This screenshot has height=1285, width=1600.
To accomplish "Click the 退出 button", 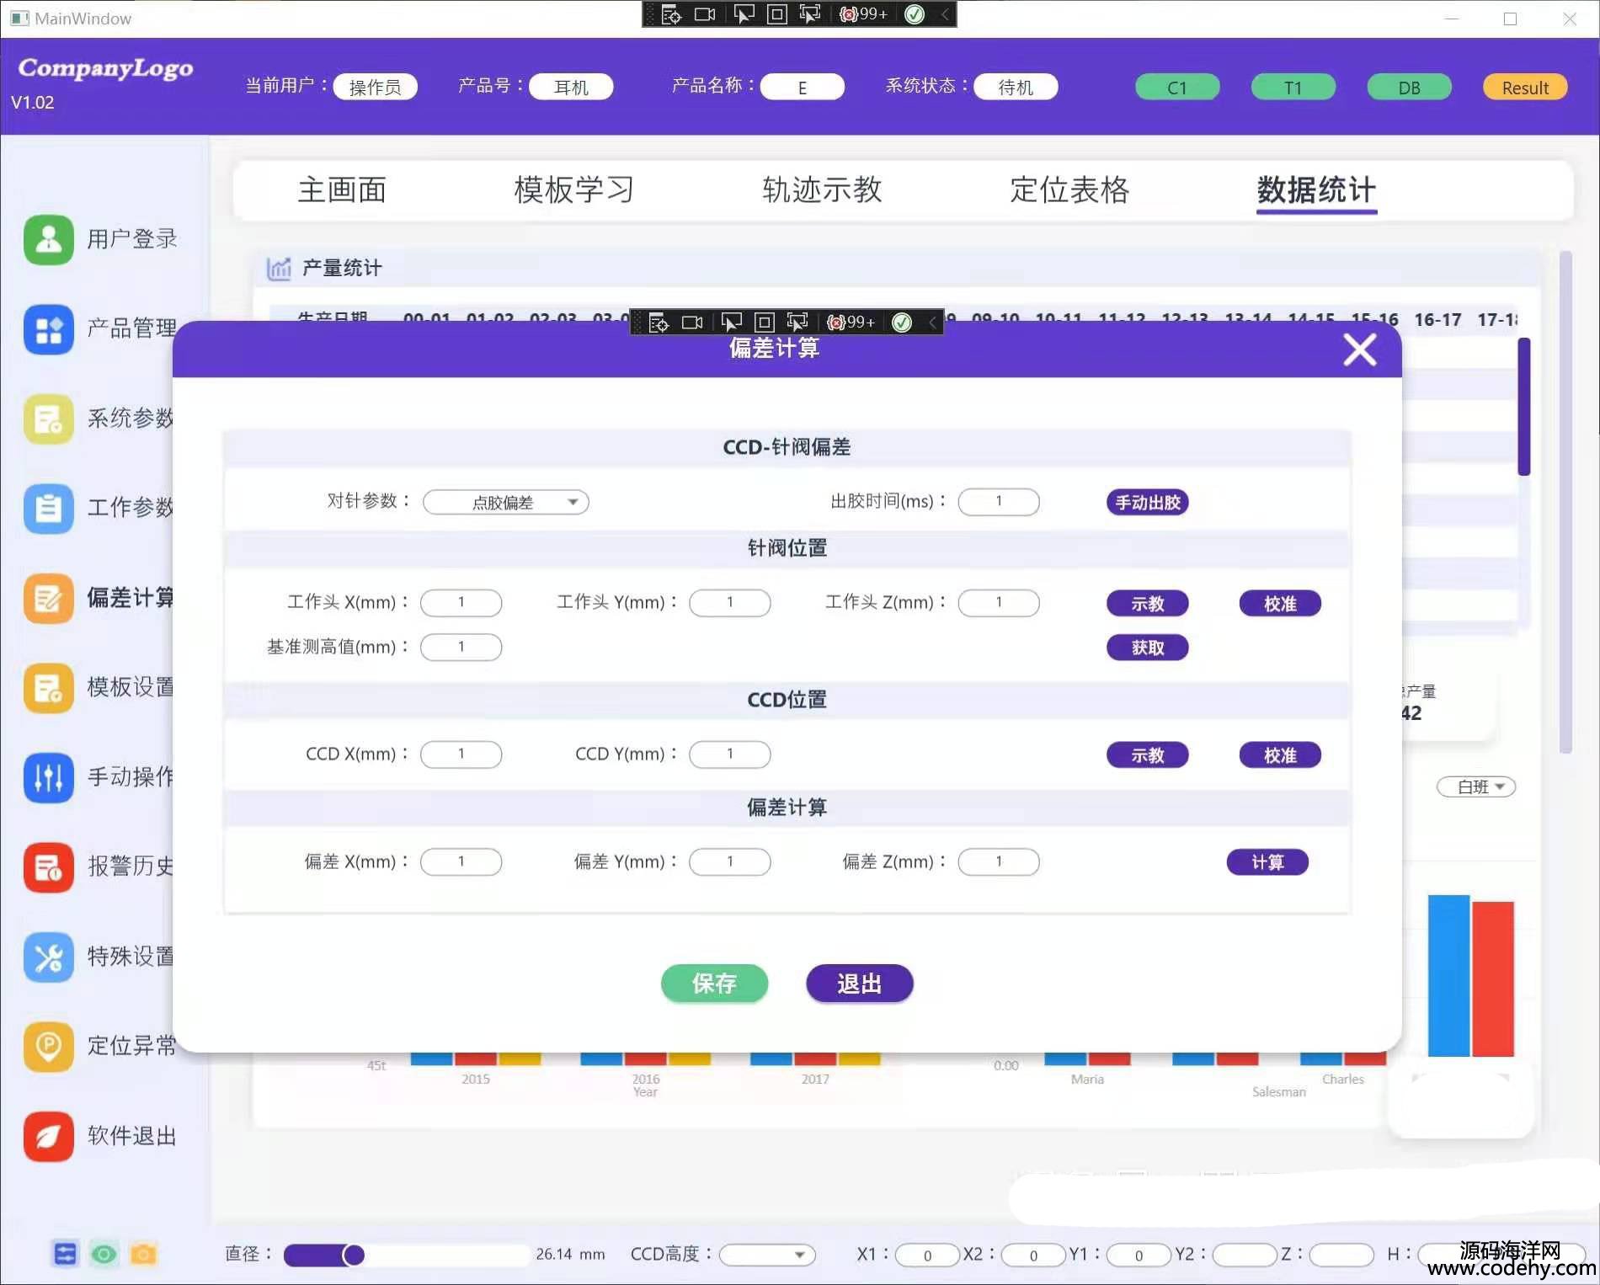I will click(x=860, y=983).
